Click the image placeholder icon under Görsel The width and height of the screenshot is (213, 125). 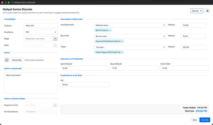7,60
